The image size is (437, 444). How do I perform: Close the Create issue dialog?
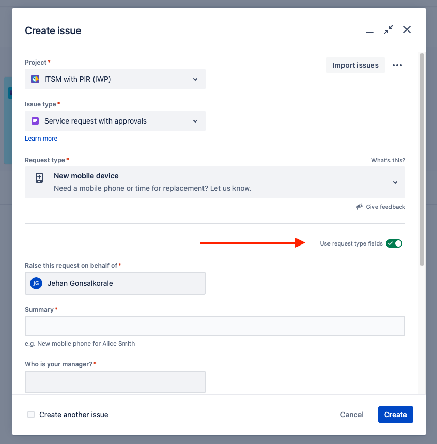pyautogui.click(x=407, y=29)
